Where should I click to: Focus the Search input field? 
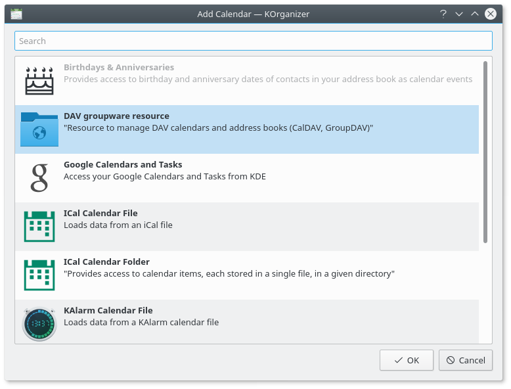coord(253,41)
